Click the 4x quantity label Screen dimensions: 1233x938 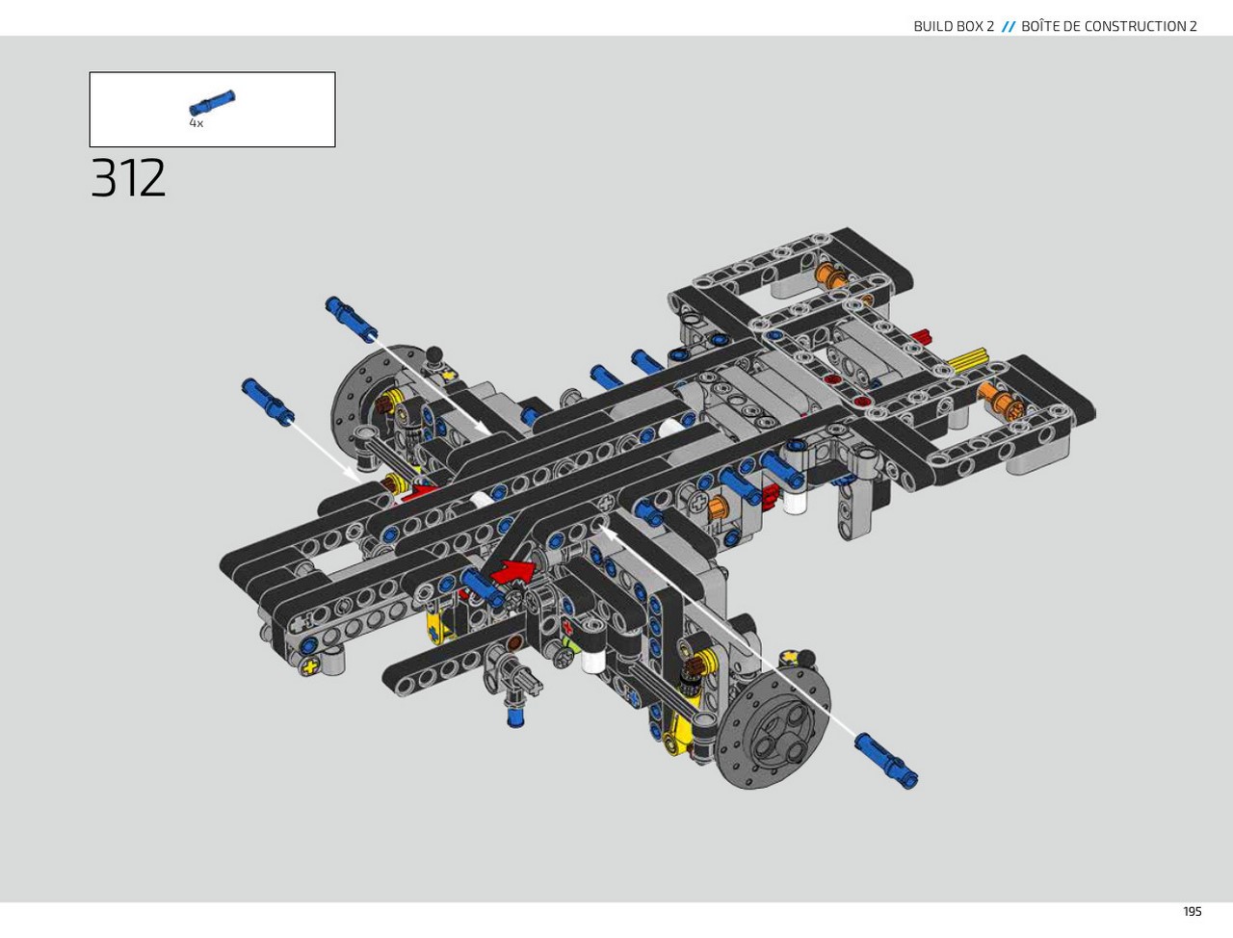coord(197,123)
